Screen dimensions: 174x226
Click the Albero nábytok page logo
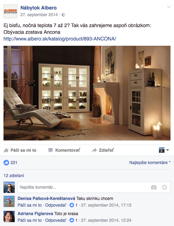pos(11,11)
